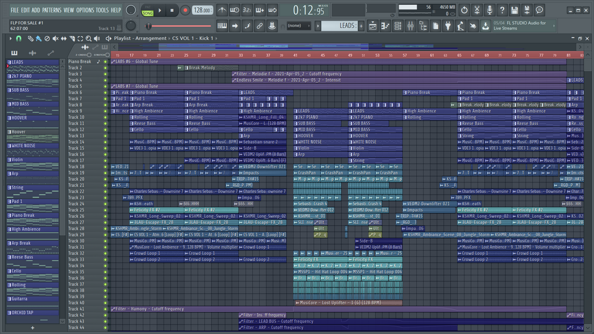Image resolution: width=594 pixels, height=334 pixels.
Task: Mute Track 2 via its green LED
Action: 105,68
